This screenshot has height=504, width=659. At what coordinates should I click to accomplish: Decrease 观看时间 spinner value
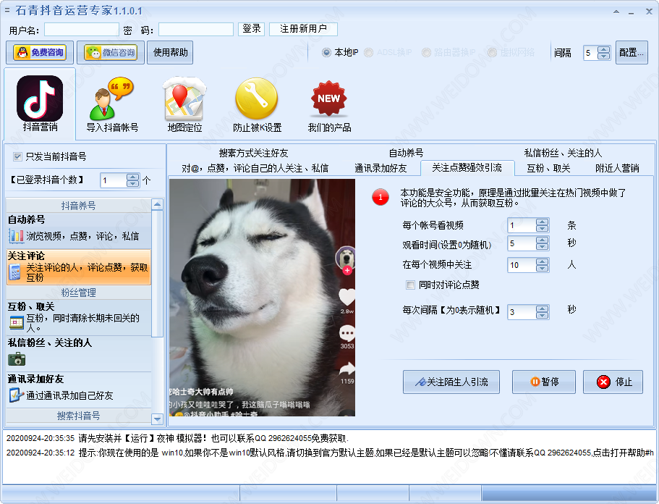(542, 246)
